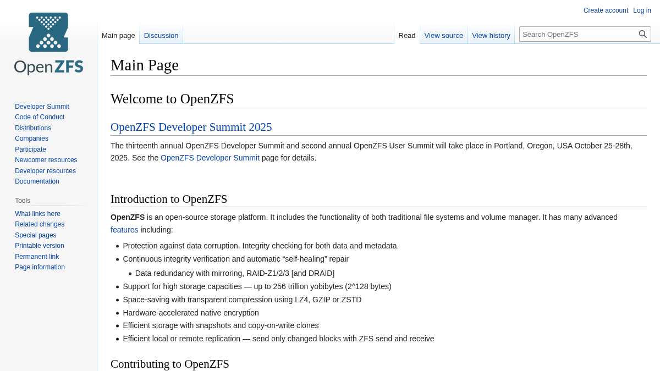Click the data redundancy with mirroring bullet
The width and height of the screenshot is (660, 371).
(235, 273)
